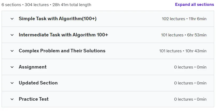This screenshot has width=216, height=111.
Task: Click Practice Test's 0 lectures 0min text
Action: pyautogui.click(x=190, y=99)
